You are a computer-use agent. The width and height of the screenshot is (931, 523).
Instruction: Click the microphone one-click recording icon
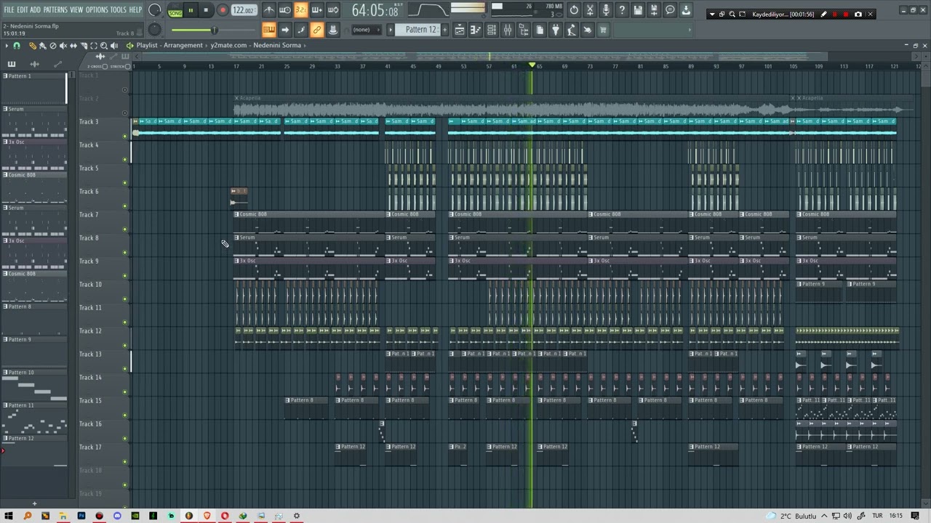(x=606, y=10)
